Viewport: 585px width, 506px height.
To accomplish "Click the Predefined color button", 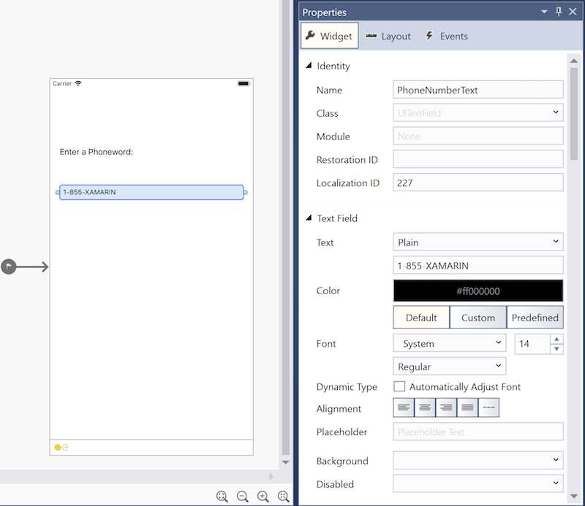I will (x=535, y=317).
